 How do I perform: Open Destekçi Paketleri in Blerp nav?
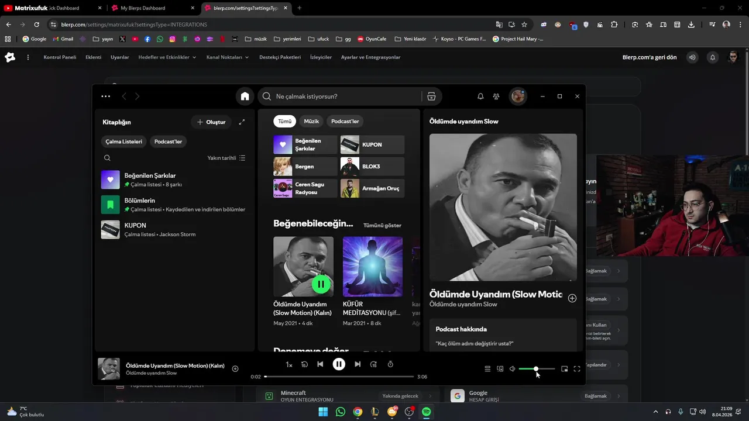coord(280,57)
